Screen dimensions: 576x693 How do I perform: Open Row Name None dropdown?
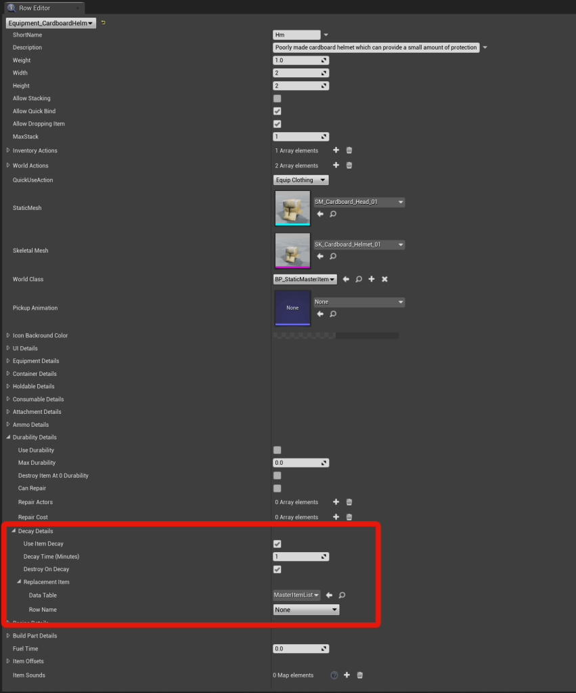click(x=306, y=610)
